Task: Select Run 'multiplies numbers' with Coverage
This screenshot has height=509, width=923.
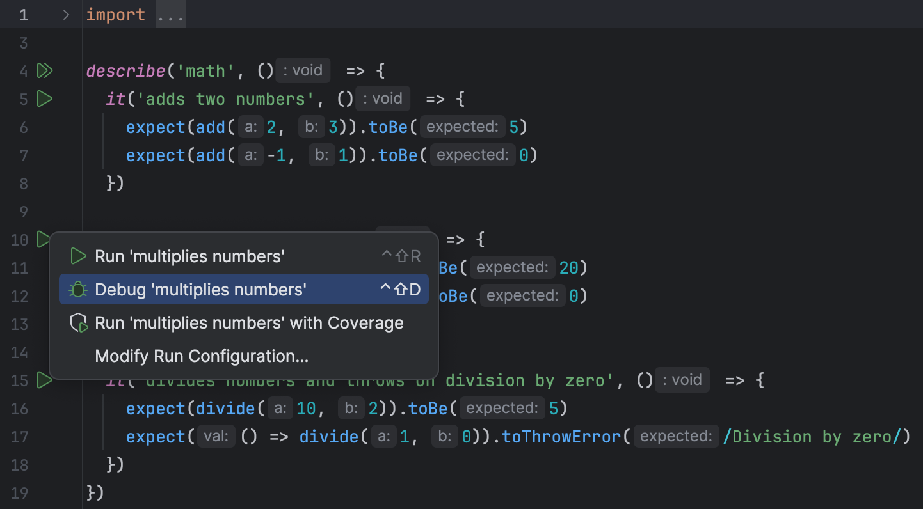Action: click(249, 322)
